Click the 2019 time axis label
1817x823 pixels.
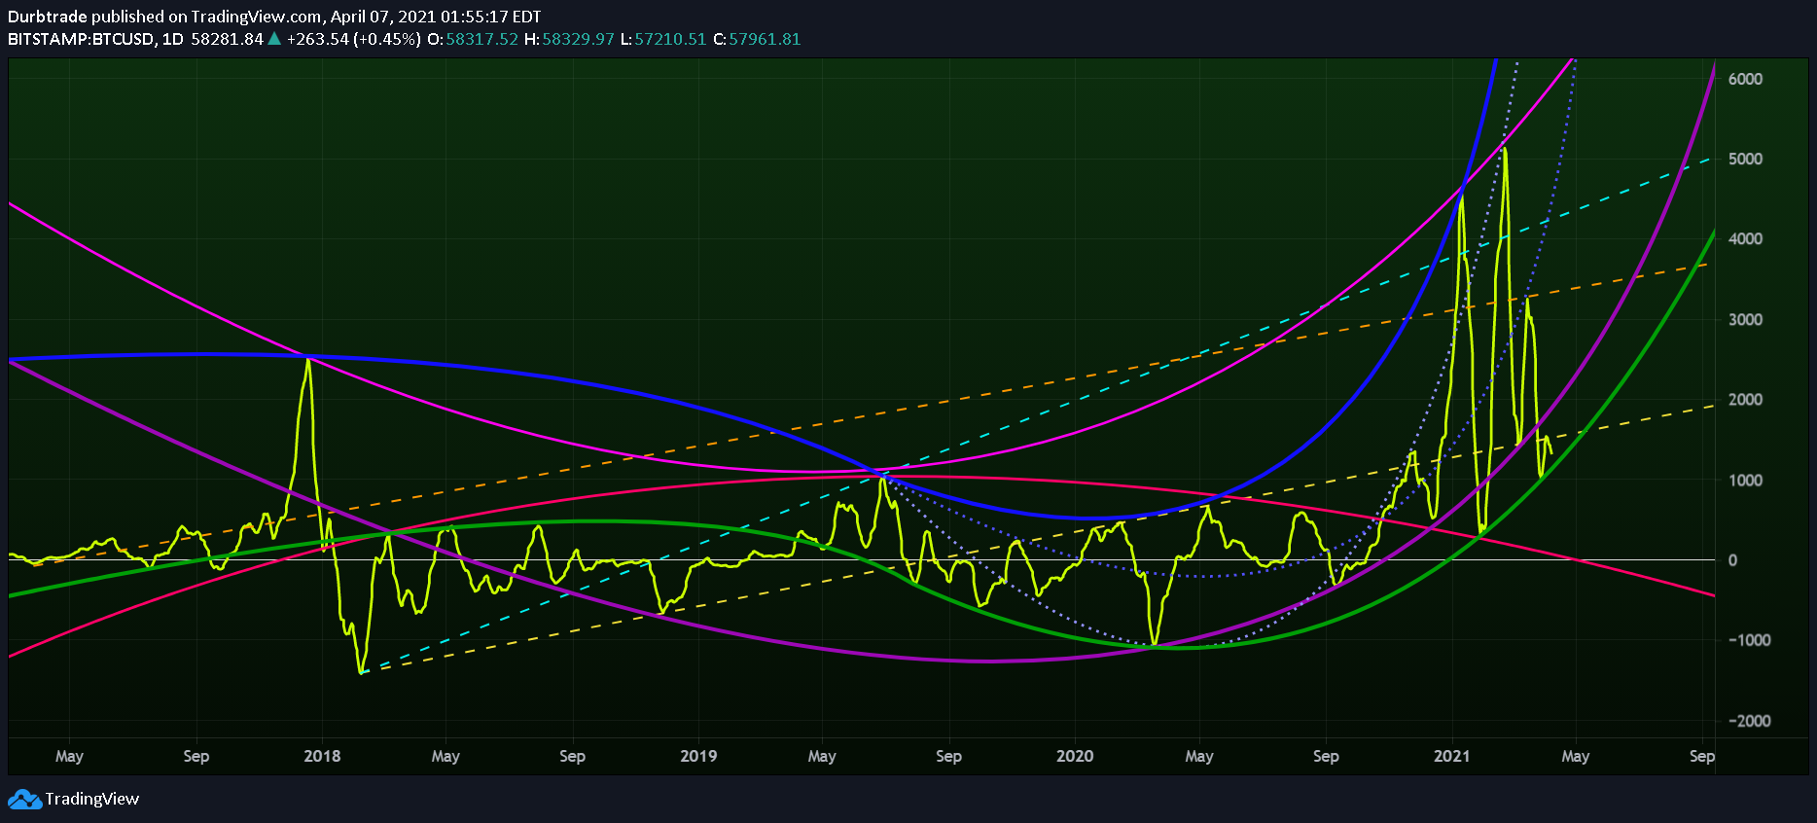(x=698, y=756)
